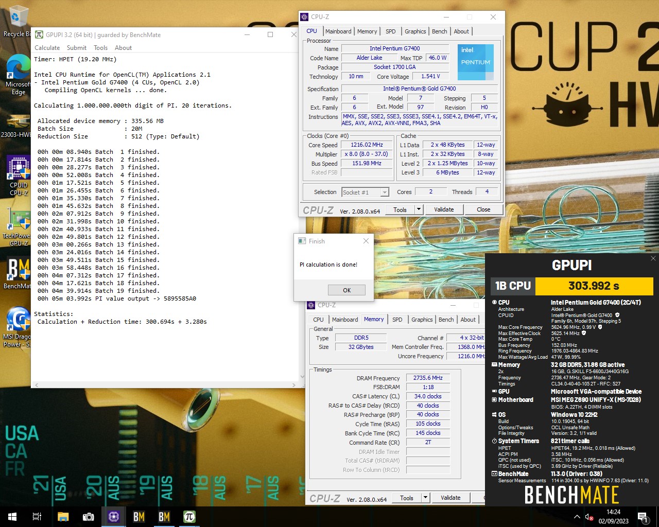Viewport: 659px width, 527px height.
Task: Click the muted volume tray icon
Action: coord(589,517)
